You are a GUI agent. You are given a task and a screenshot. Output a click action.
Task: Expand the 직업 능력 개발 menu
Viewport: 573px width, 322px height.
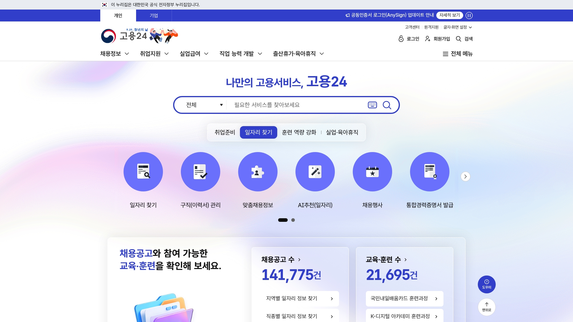(x=241, y=54)
